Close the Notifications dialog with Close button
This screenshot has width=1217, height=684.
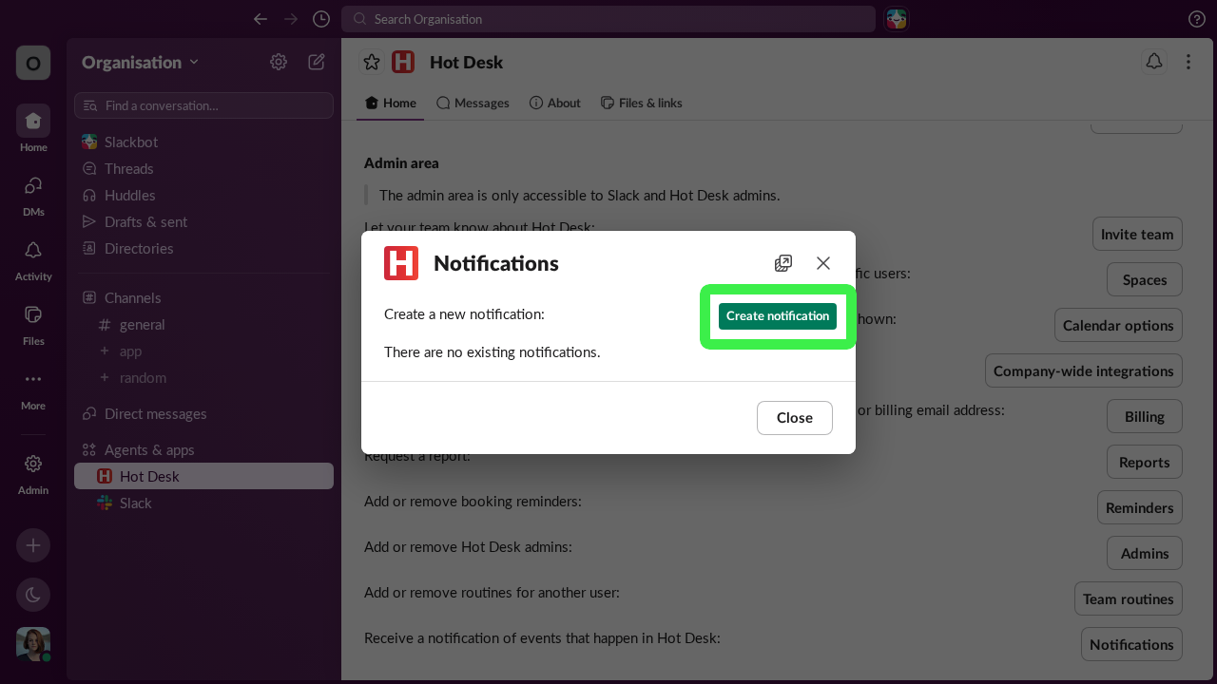[795, 418]
